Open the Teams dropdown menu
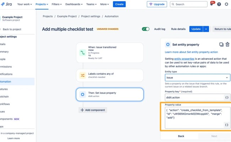231x142 pixels. coord(91,4)
